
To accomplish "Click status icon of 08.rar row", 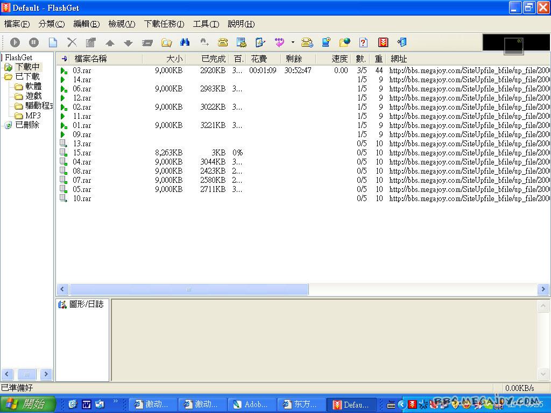I will coord(63,171).
